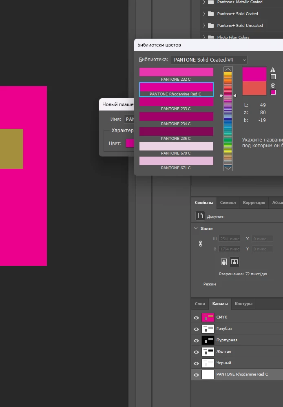
Task: Toggle visibility of the CMYK channel
Action: coord(196,318)
